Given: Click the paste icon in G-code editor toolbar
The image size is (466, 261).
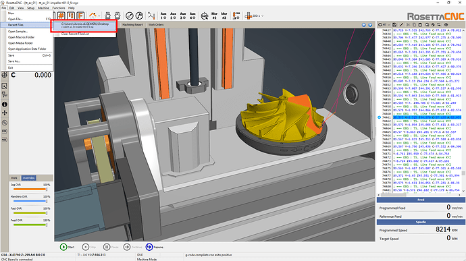Looking at the screenshot, I should (x=420, y=25).
